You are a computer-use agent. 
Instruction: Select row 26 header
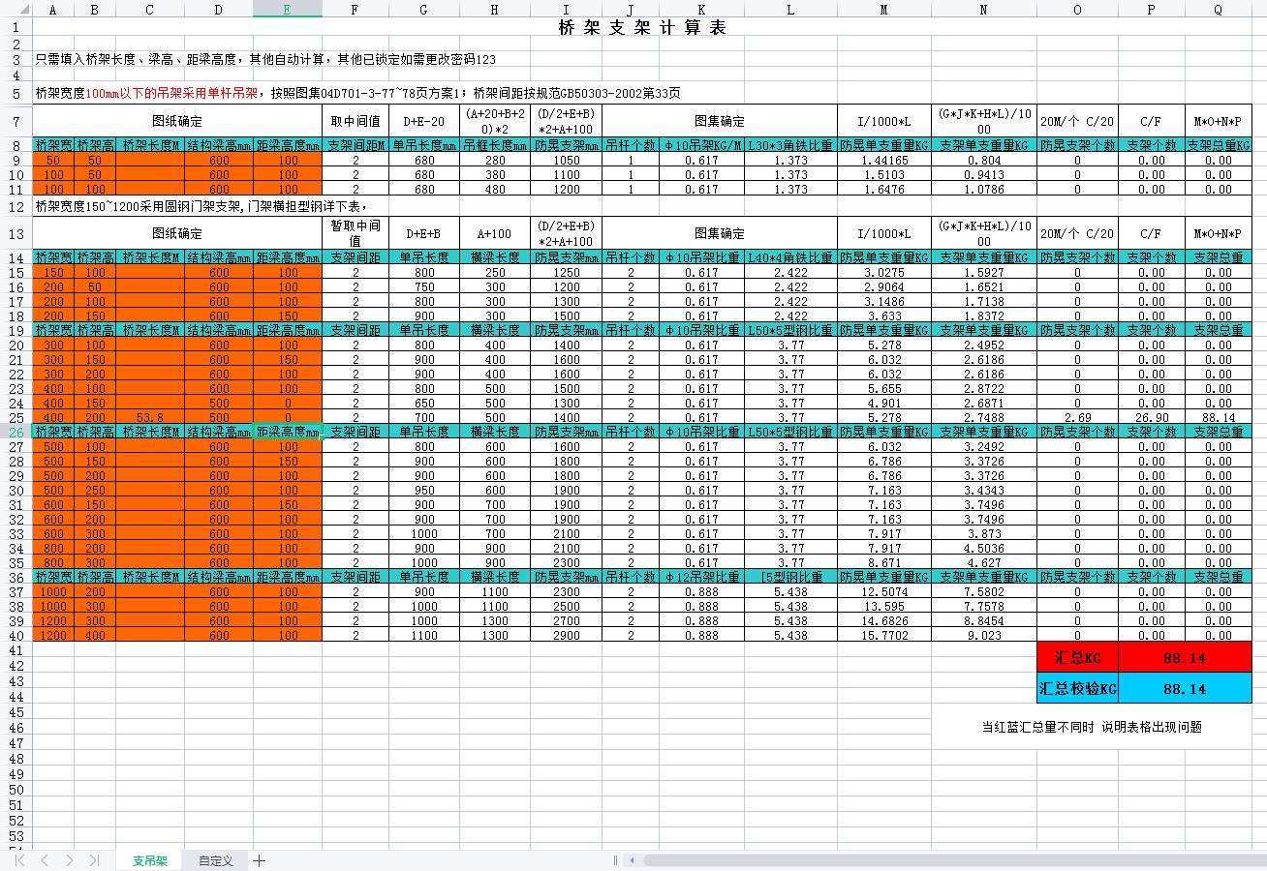(15, 432)
